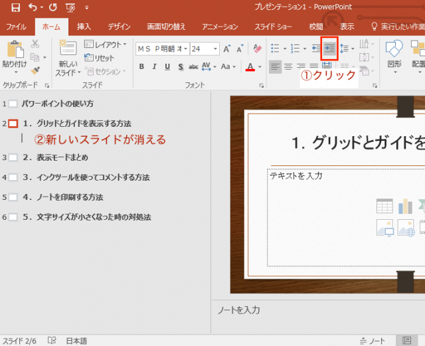Toggle bold formatting
The image size is (425, 346).
tap(141, 67)
